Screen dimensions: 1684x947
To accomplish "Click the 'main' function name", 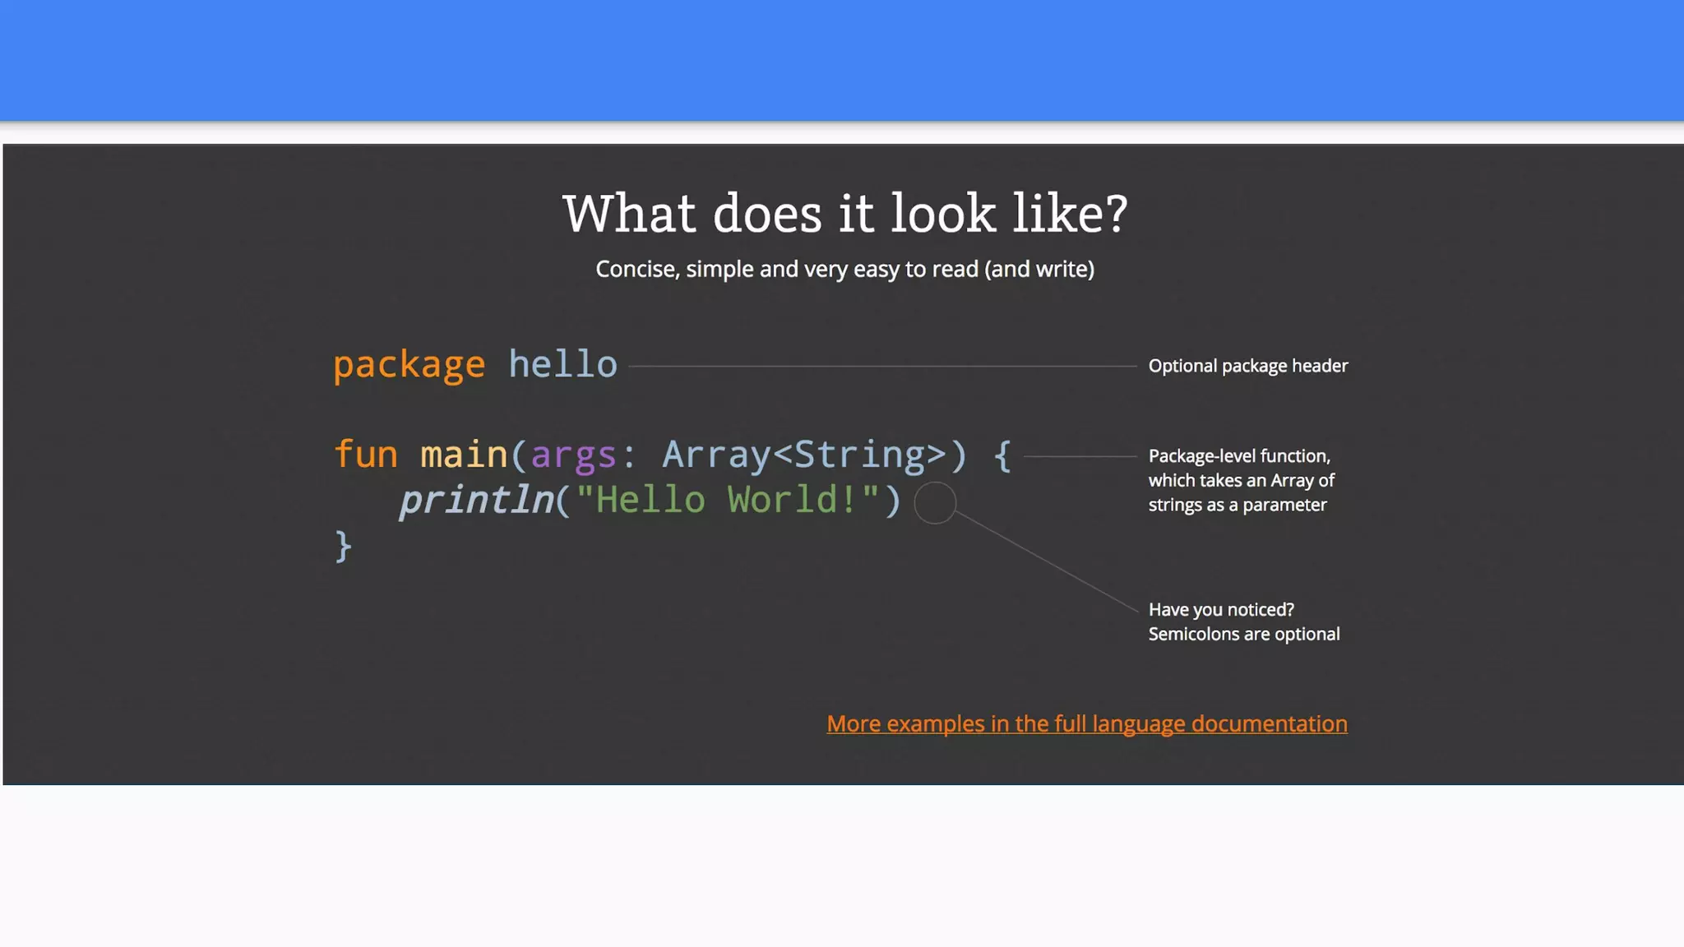I will pyautogui.click(x=464, y=455).
